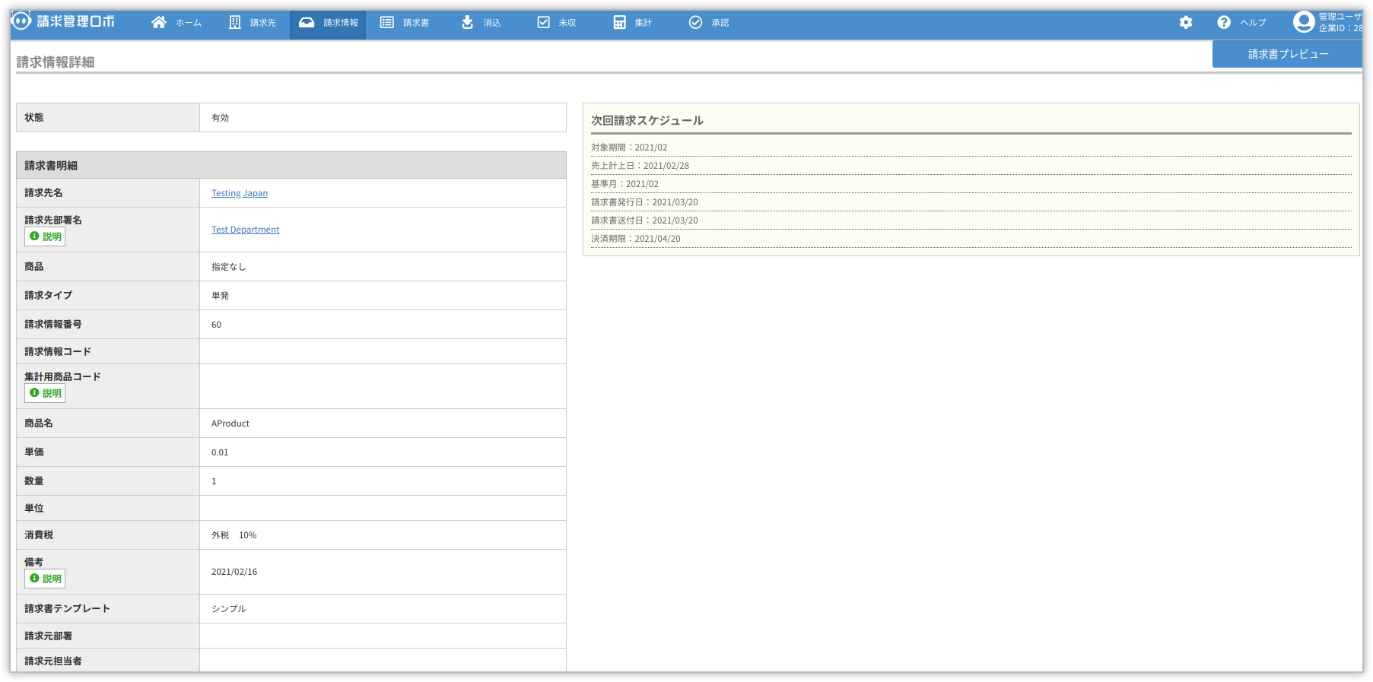Click the 請求先 building icon

[235, 22]
